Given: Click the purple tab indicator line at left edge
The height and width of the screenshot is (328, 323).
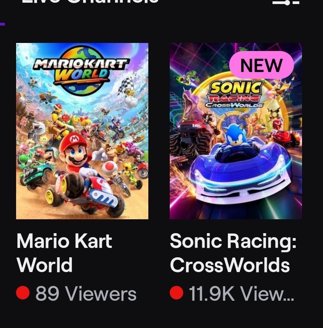Looking at the screenshot, I should (x=2, y=23).
